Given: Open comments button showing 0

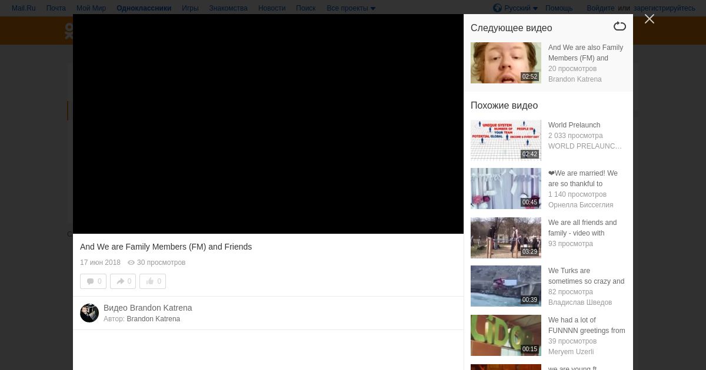Looking at the screenshot, I should tap(94, 281).
